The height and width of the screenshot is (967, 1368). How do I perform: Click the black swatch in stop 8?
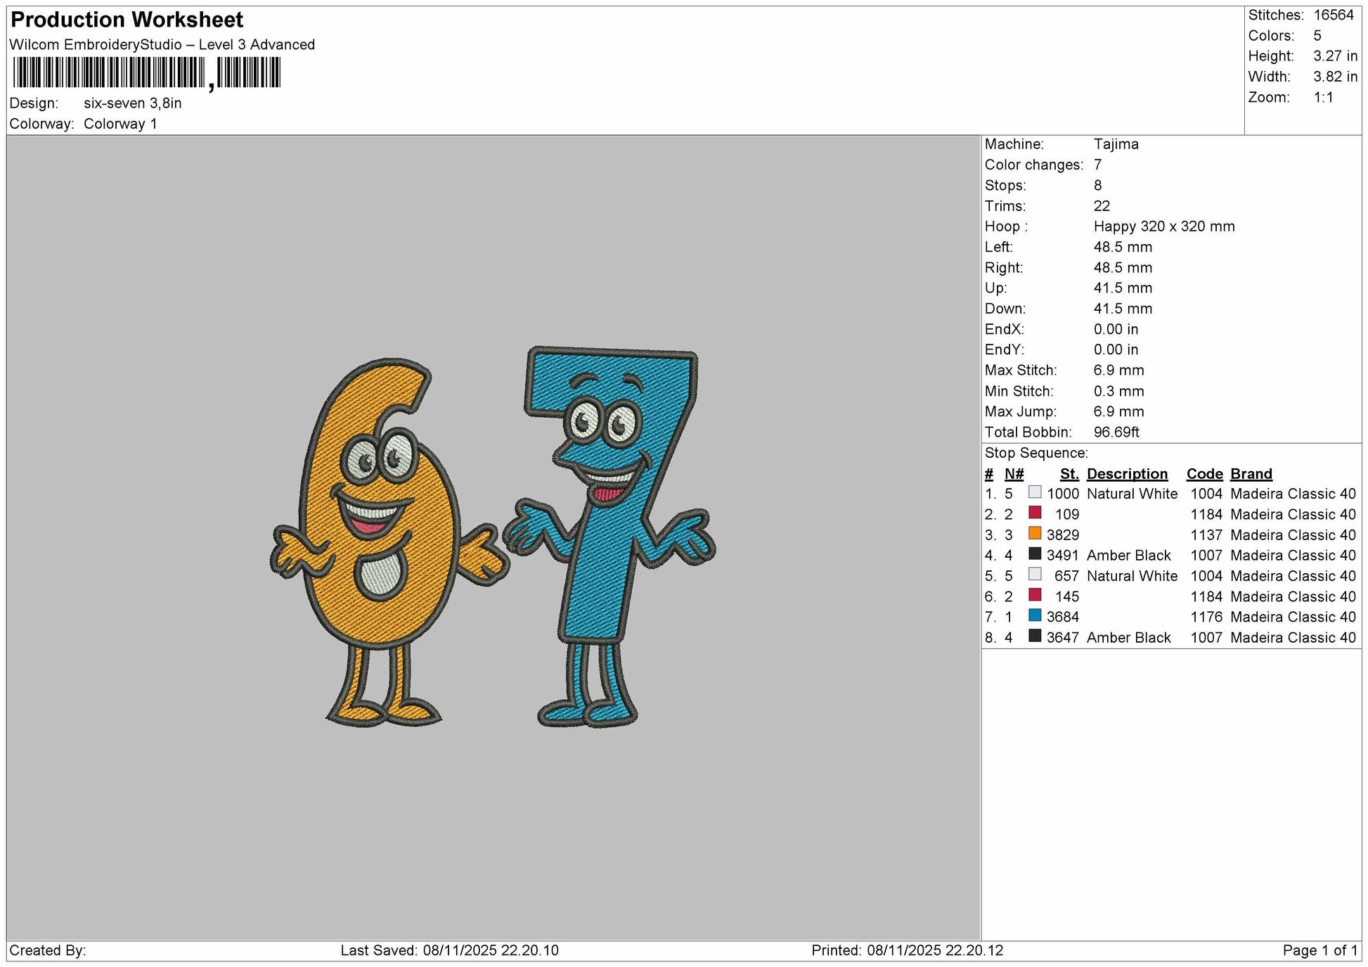pyautogui.click(x=1035, y=636)
